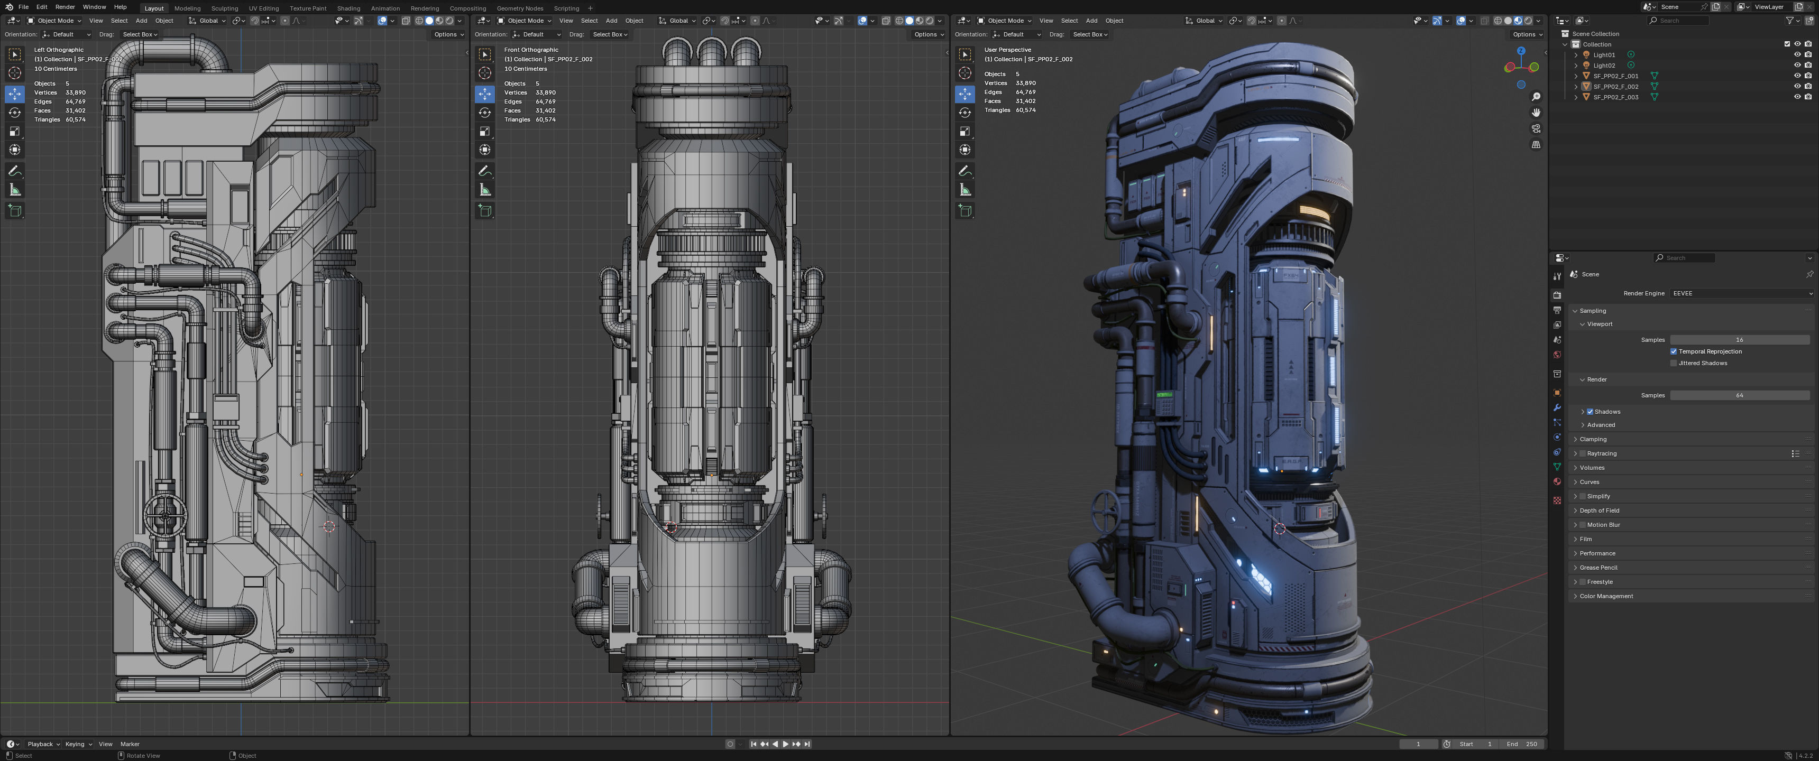
Task: Click the Add Cube tool in left viewport
Action: pos(15,210)
